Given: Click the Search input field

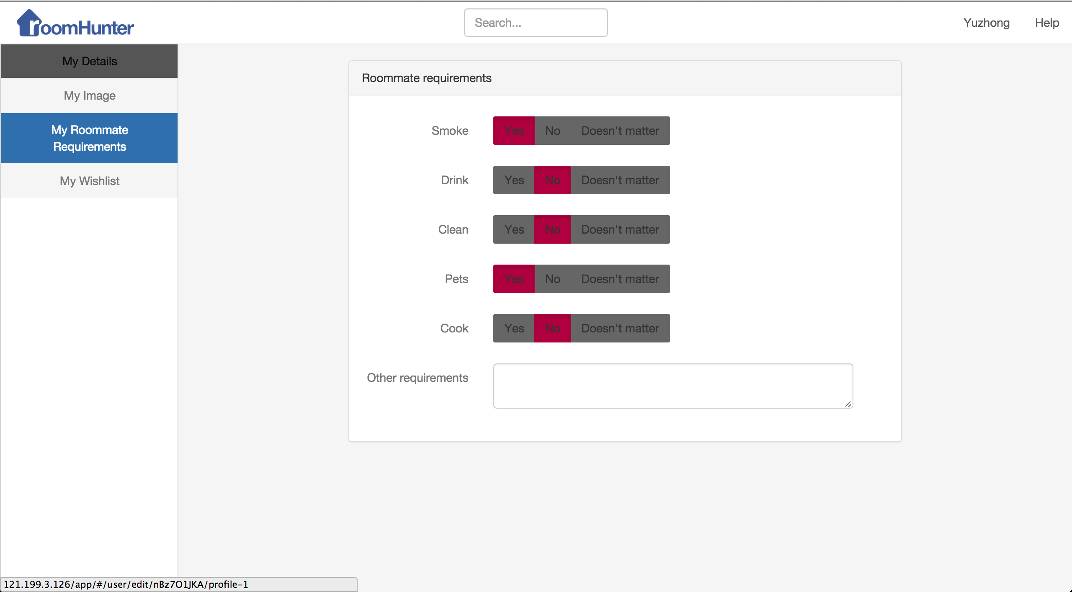Looking at the screenshot, I should tap(536, 23).
